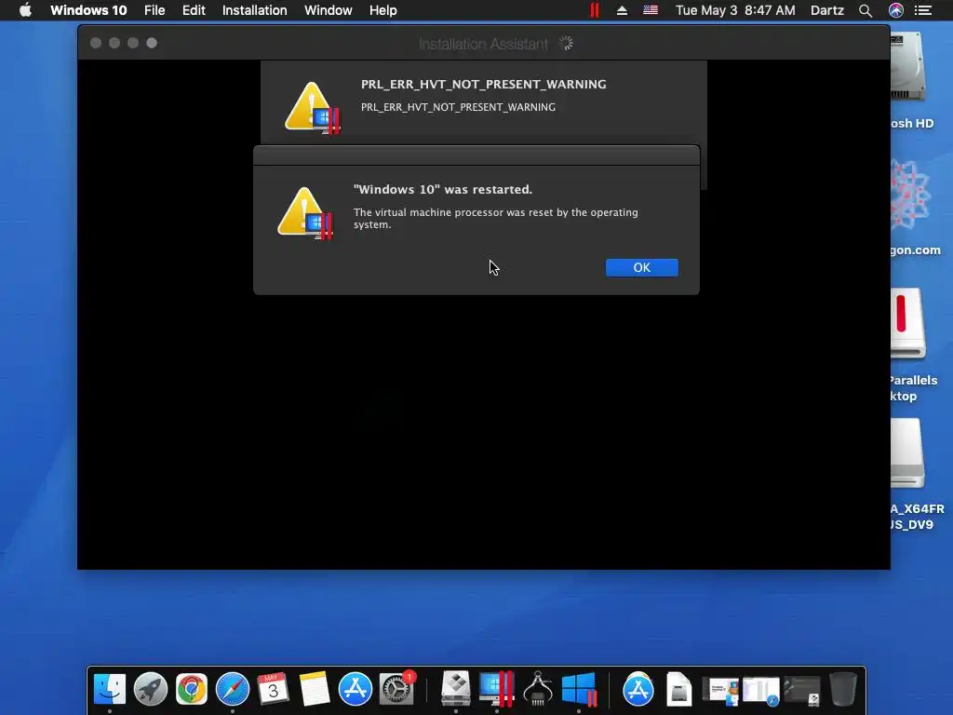Open Launchpad from the Dock

click(x=151, y=690)
